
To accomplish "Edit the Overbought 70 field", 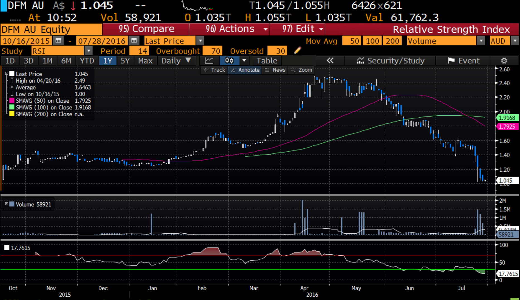I will click(x=212, y=51).
